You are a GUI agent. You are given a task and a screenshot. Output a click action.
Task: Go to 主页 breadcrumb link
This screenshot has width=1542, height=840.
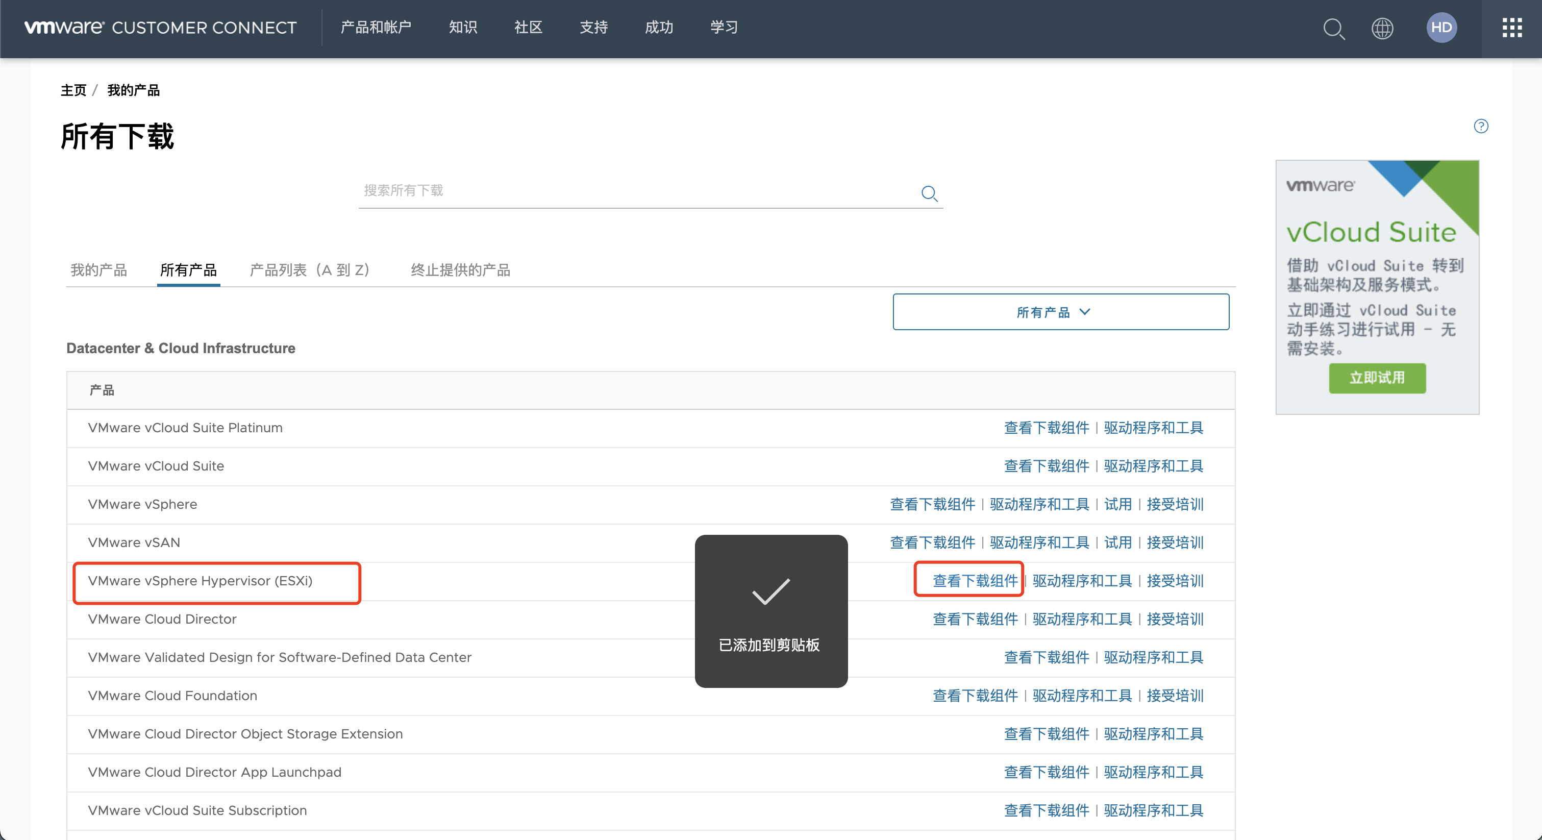(73, 90)
